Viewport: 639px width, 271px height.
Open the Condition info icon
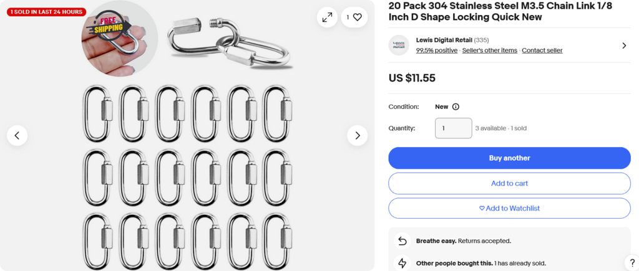pos(456,107)
